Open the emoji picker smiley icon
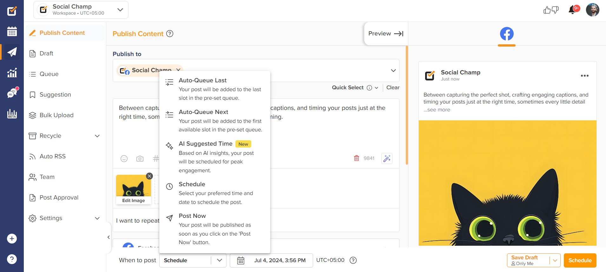 click(x=124, y=159)
